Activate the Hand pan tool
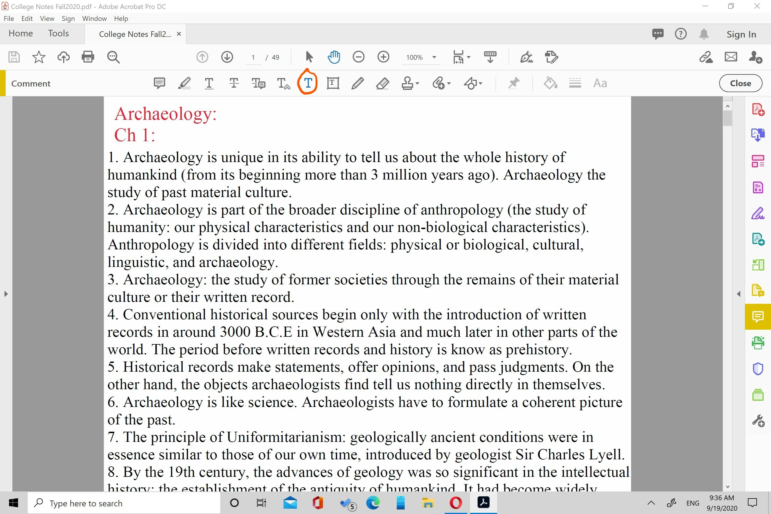This screenshot has width=771, height=514. [x=334, y=57]
